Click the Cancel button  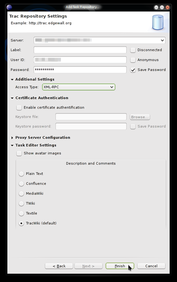pyautogui.click(x=151, y=266)
